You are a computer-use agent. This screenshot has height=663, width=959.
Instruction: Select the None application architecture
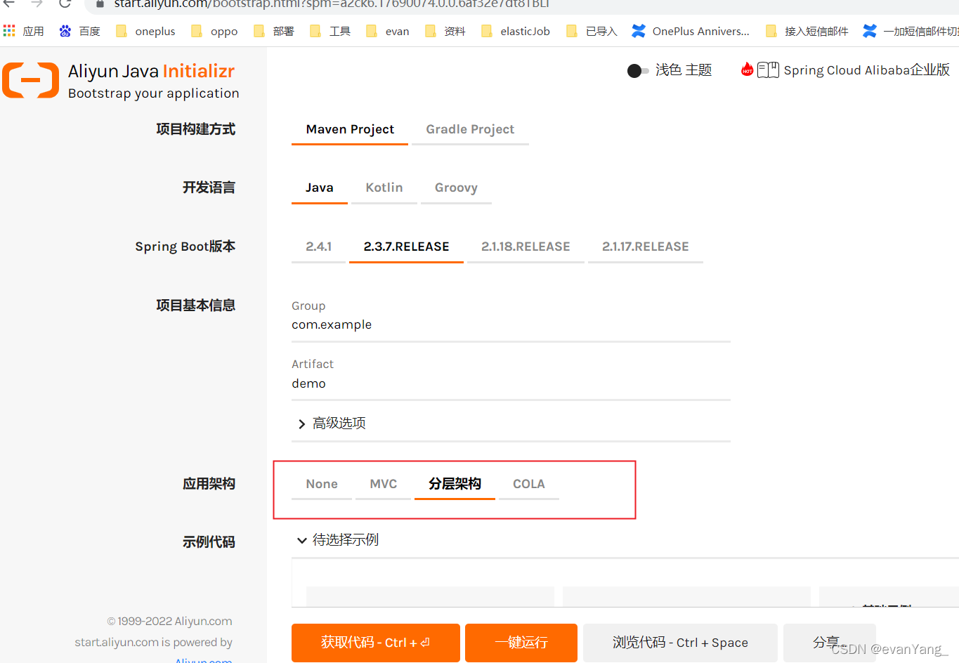click(x=322, y=485)
